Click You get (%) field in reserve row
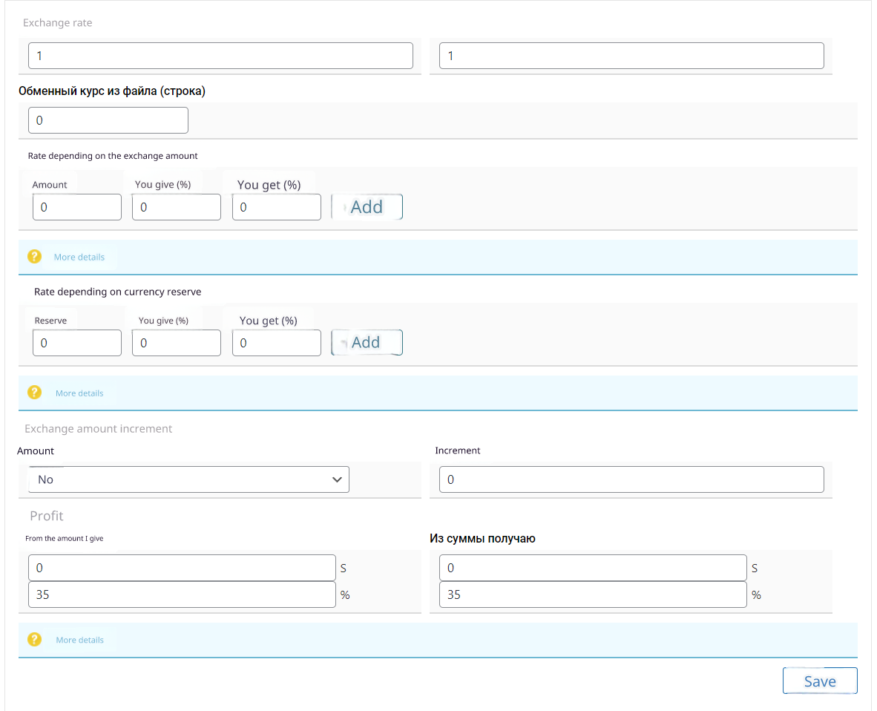The width and height of the screenshot is (877, 711). click(277, 343)
